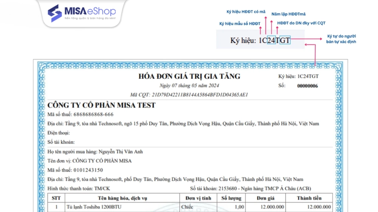Click the amount 12.000.000 in Thành tiền column
The image size is (378, 212).
(319, 207)
